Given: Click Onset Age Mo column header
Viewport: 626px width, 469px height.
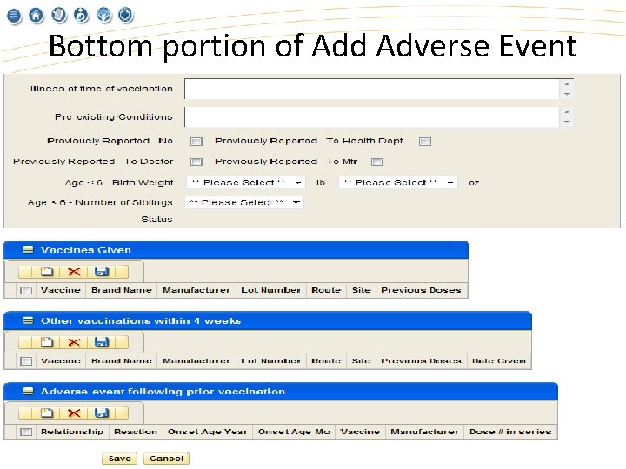Looking at the screenshot, I should (294, 432).
